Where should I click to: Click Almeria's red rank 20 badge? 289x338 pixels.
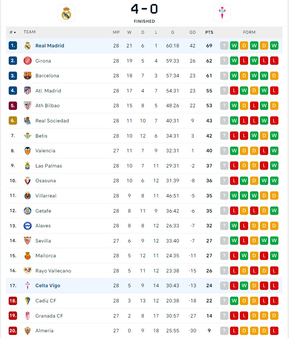pyautogui.click(x=13, y=331)
